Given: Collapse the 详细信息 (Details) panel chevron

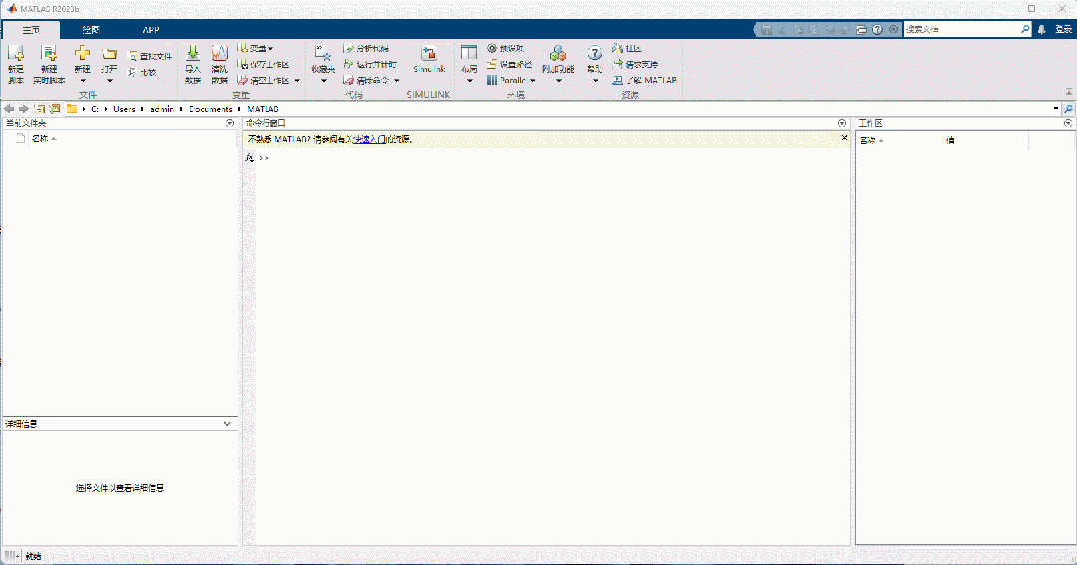Looking at the screenshot, I should pos(227,424).
